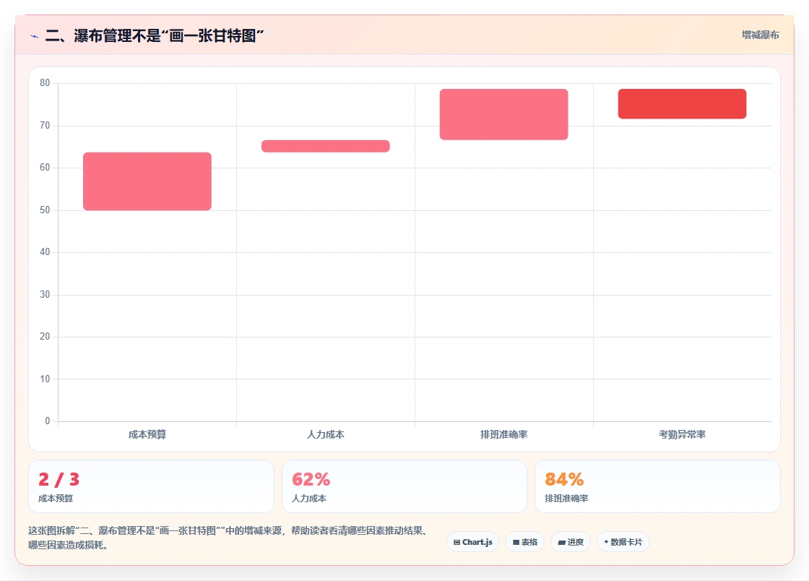The image size is (809, 581).
Task: Click the heading 二、瀑布管理不是“画一张甘特图”
Action: click(155, 35)
